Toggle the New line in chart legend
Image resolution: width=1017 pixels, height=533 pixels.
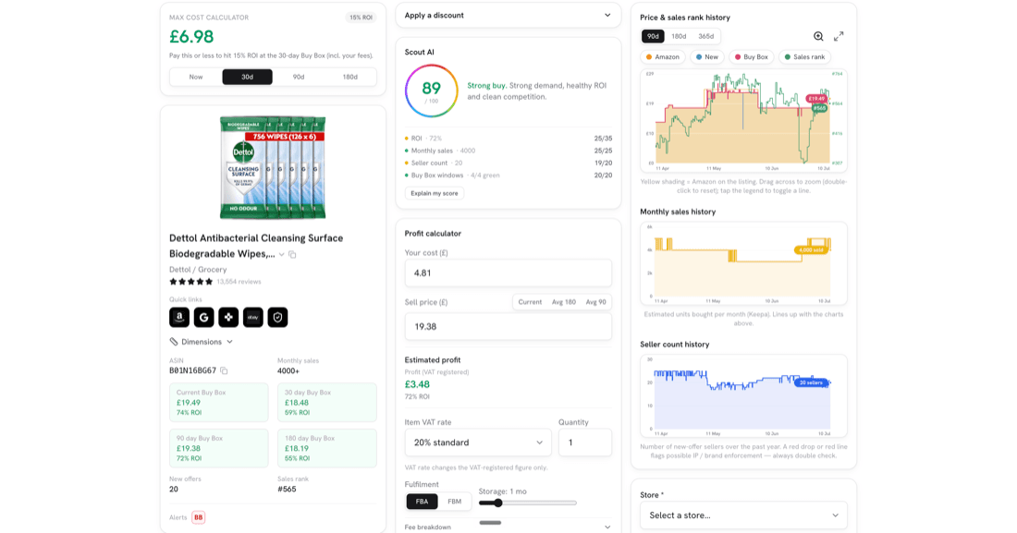pyautogui.click(x=707, y=57)
